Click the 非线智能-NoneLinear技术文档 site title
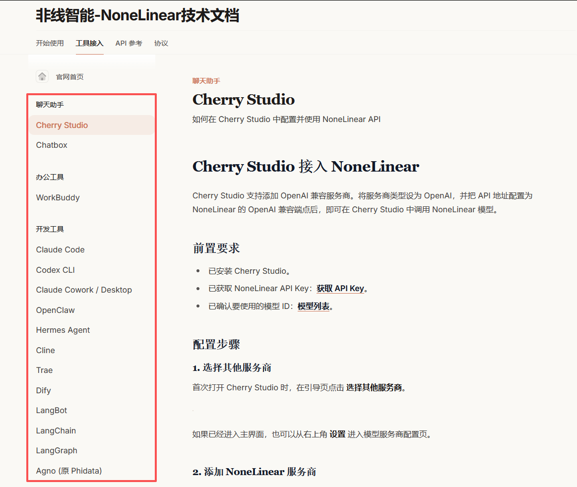 tap(137, 15)
